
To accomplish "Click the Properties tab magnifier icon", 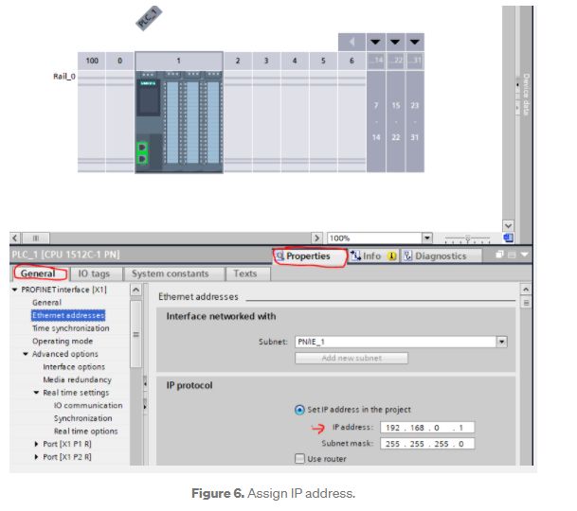I will coord(279,255).
